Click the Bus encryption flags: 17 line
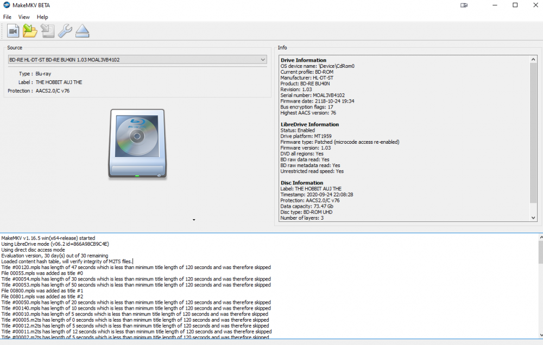Screen dimensions: 543x345 306,107
